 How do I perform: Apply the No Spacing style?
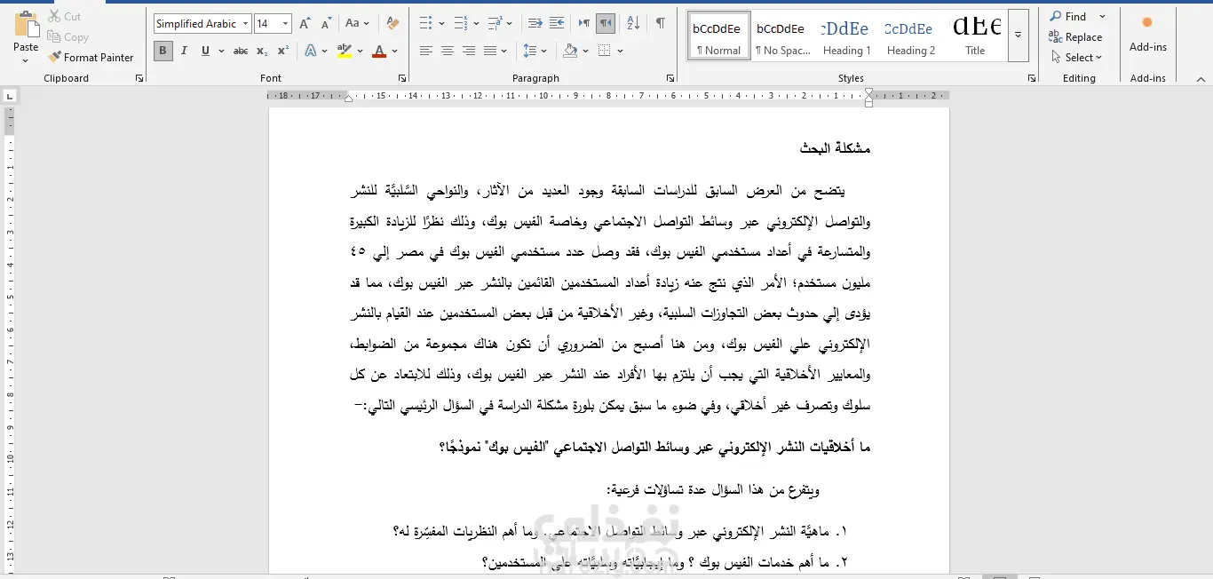tap(782, 36)
